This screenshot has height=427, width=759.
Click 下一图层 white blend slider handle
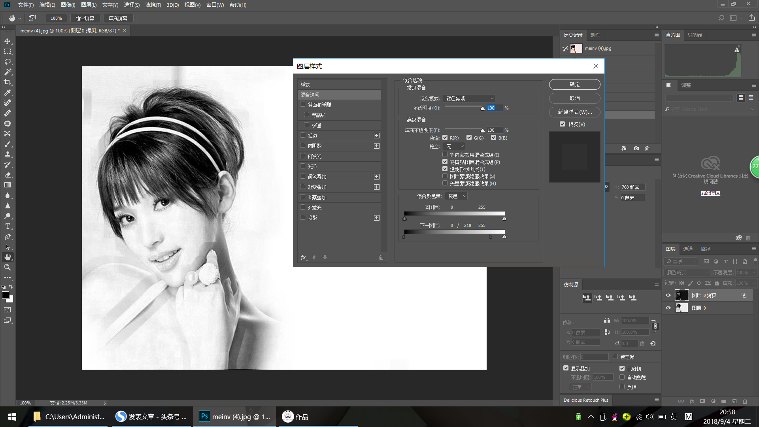[x=504, y=237]
